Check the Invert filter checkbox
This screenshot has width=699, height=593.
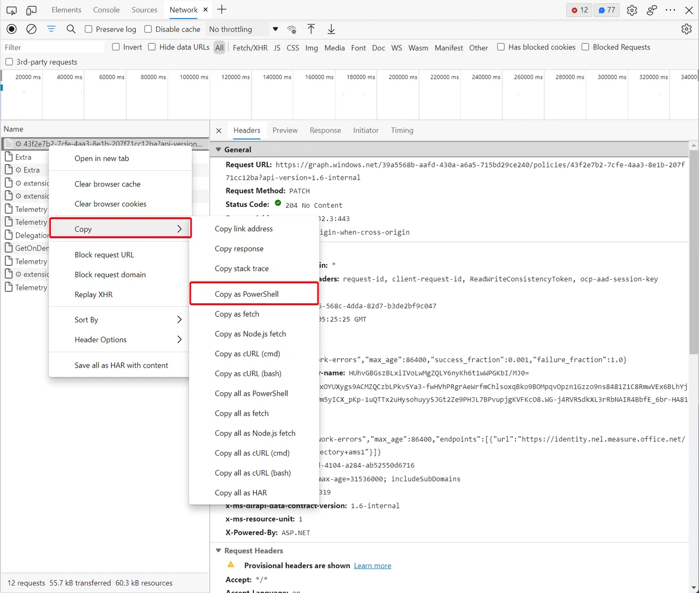(116, 47)
